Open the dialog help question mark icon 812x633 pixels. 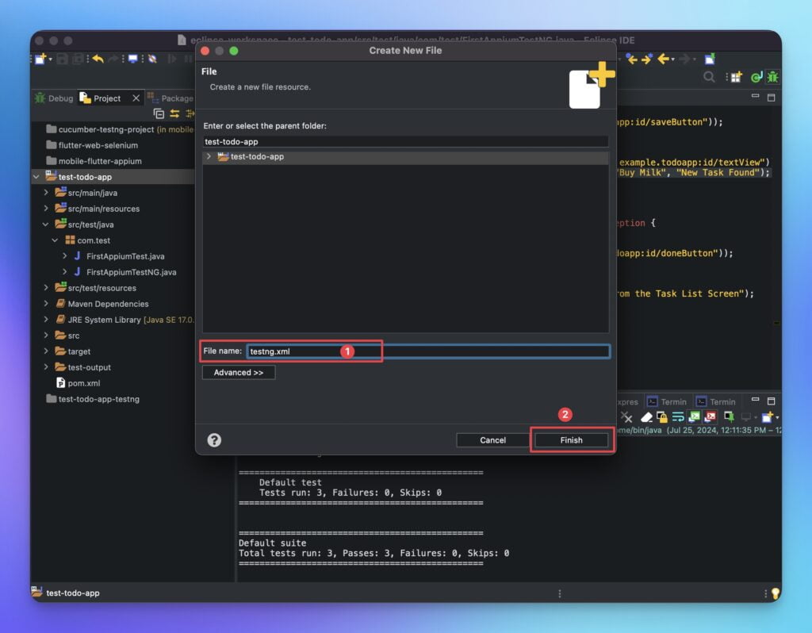point(214,439)
